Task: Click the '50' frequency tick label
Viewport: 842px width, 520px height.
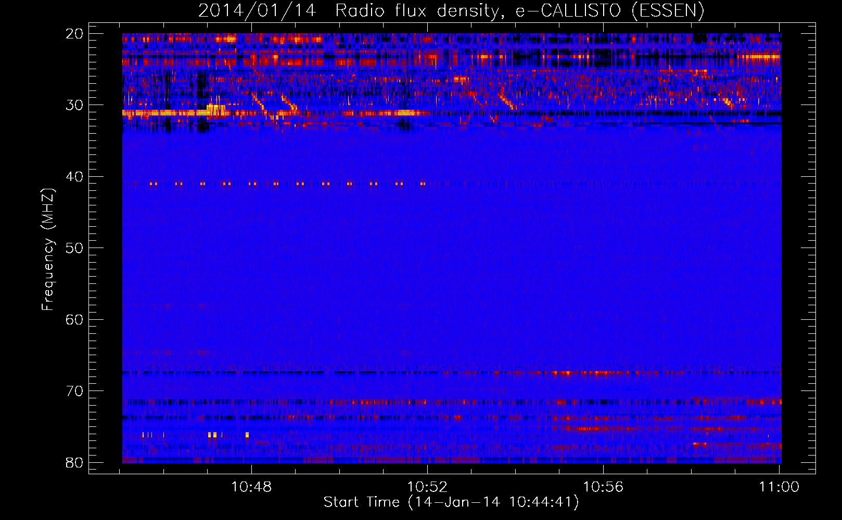Action: pyautogui.click(x=74, y=248)
